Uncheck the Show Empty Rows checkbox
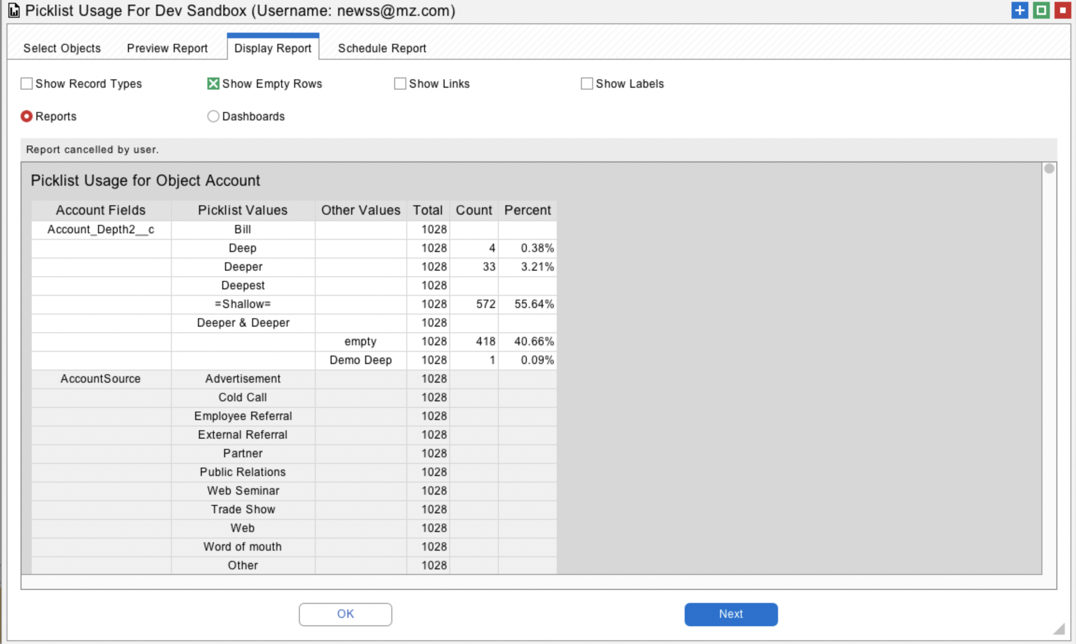 (x=213, y=84)
